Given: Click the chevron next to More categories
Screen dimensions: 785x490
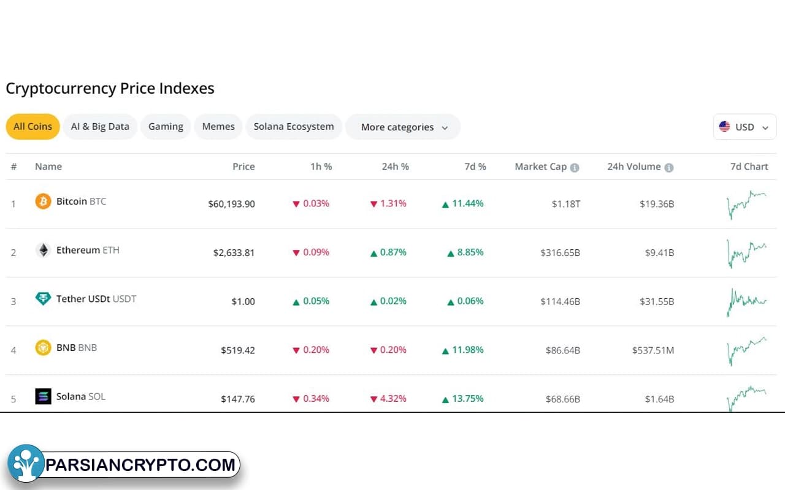Looking at the screenshot, I should pyautogui.click(x=445, y=127).
